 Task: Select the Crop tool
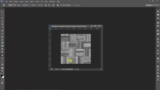(2, 24)
